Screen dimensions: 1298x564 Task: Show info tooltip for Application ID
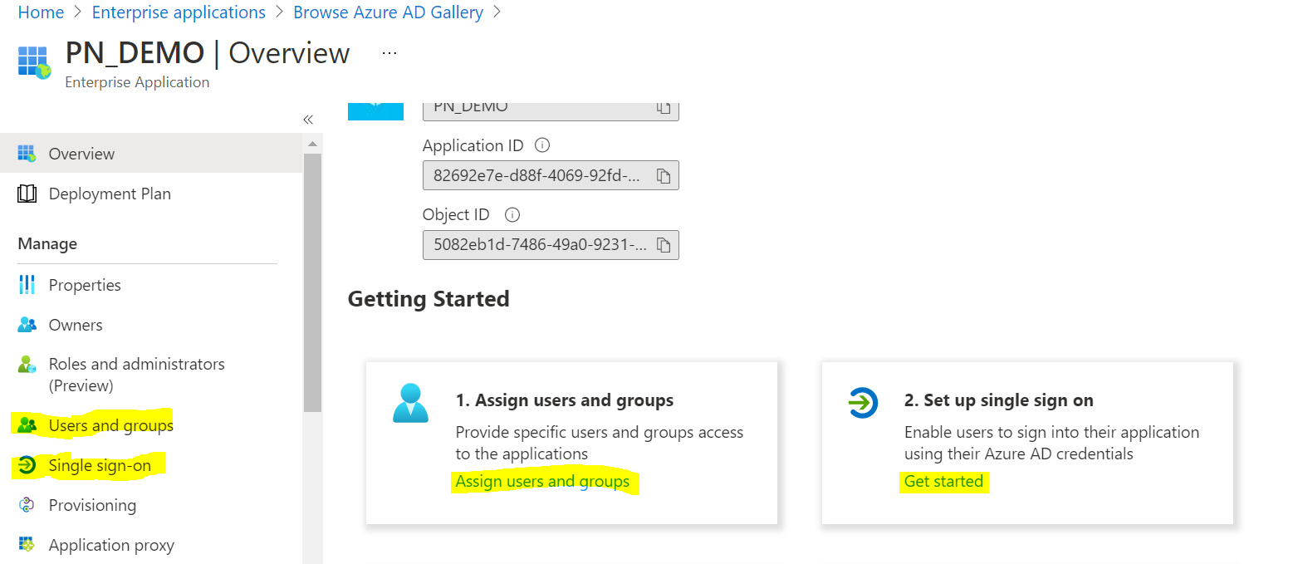click(x=542, y=145)
